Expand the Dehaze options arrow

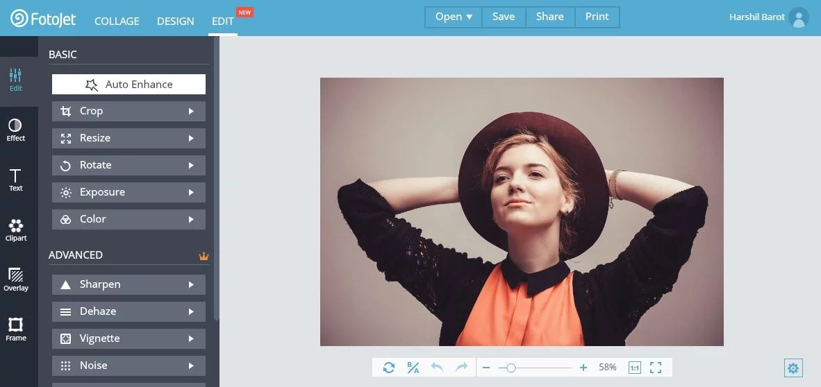click(191, 311)
